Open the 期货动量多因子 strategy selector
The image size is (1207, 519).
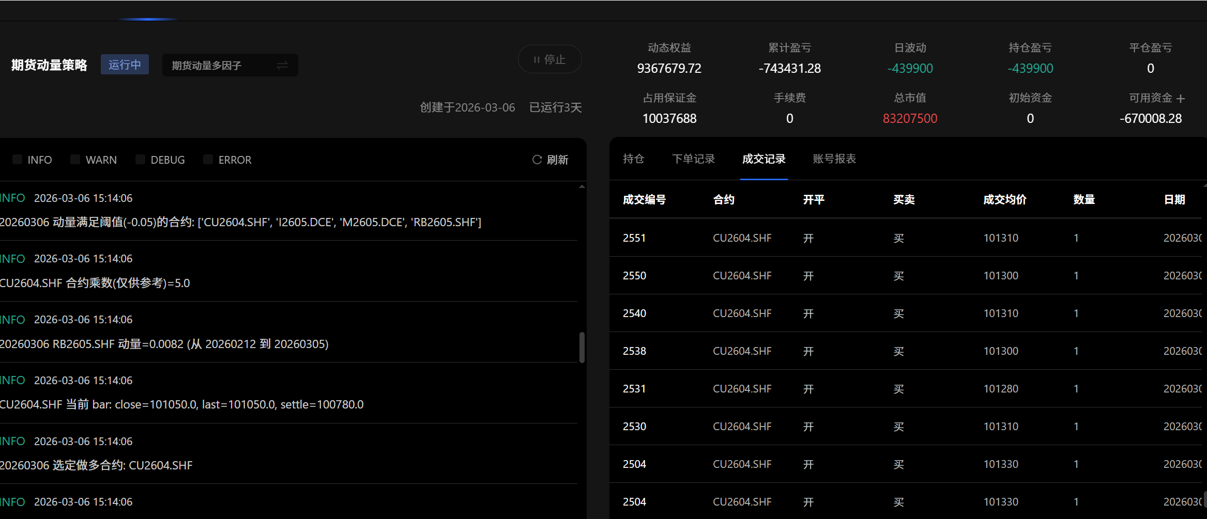coord(230,66)
